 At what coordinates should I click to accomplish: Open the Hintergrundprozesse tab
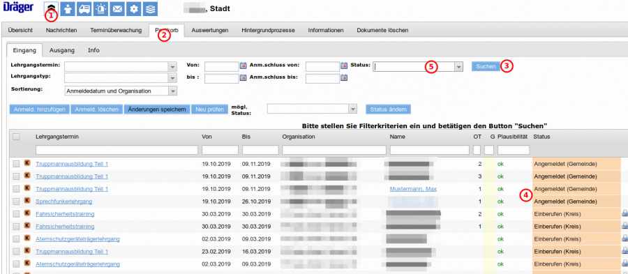(x=269, y=30)
